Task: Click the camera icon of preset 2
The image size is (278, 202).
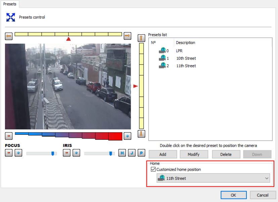Action: (162, 66)
